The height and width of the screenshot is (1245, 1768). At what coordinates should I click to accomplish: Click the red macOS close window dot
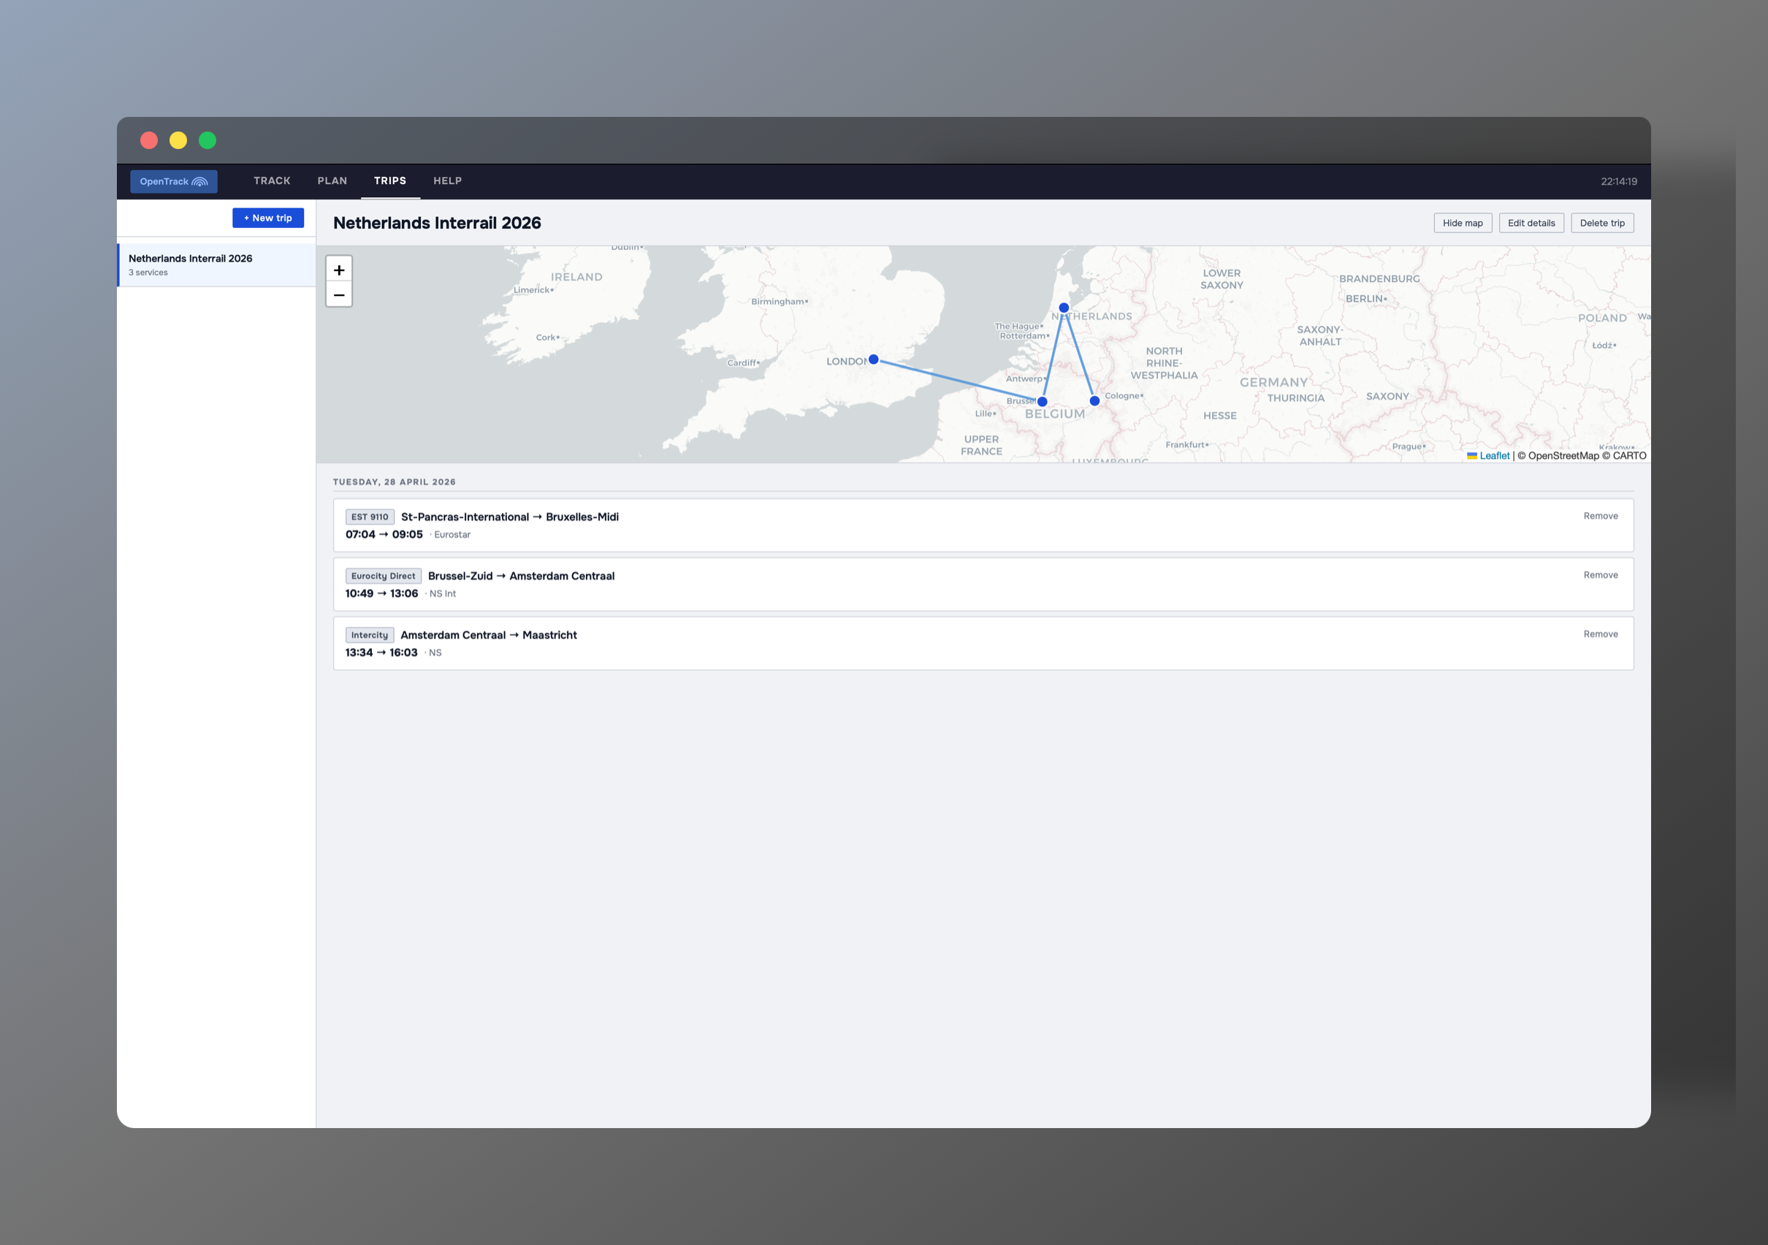[149, 140]
